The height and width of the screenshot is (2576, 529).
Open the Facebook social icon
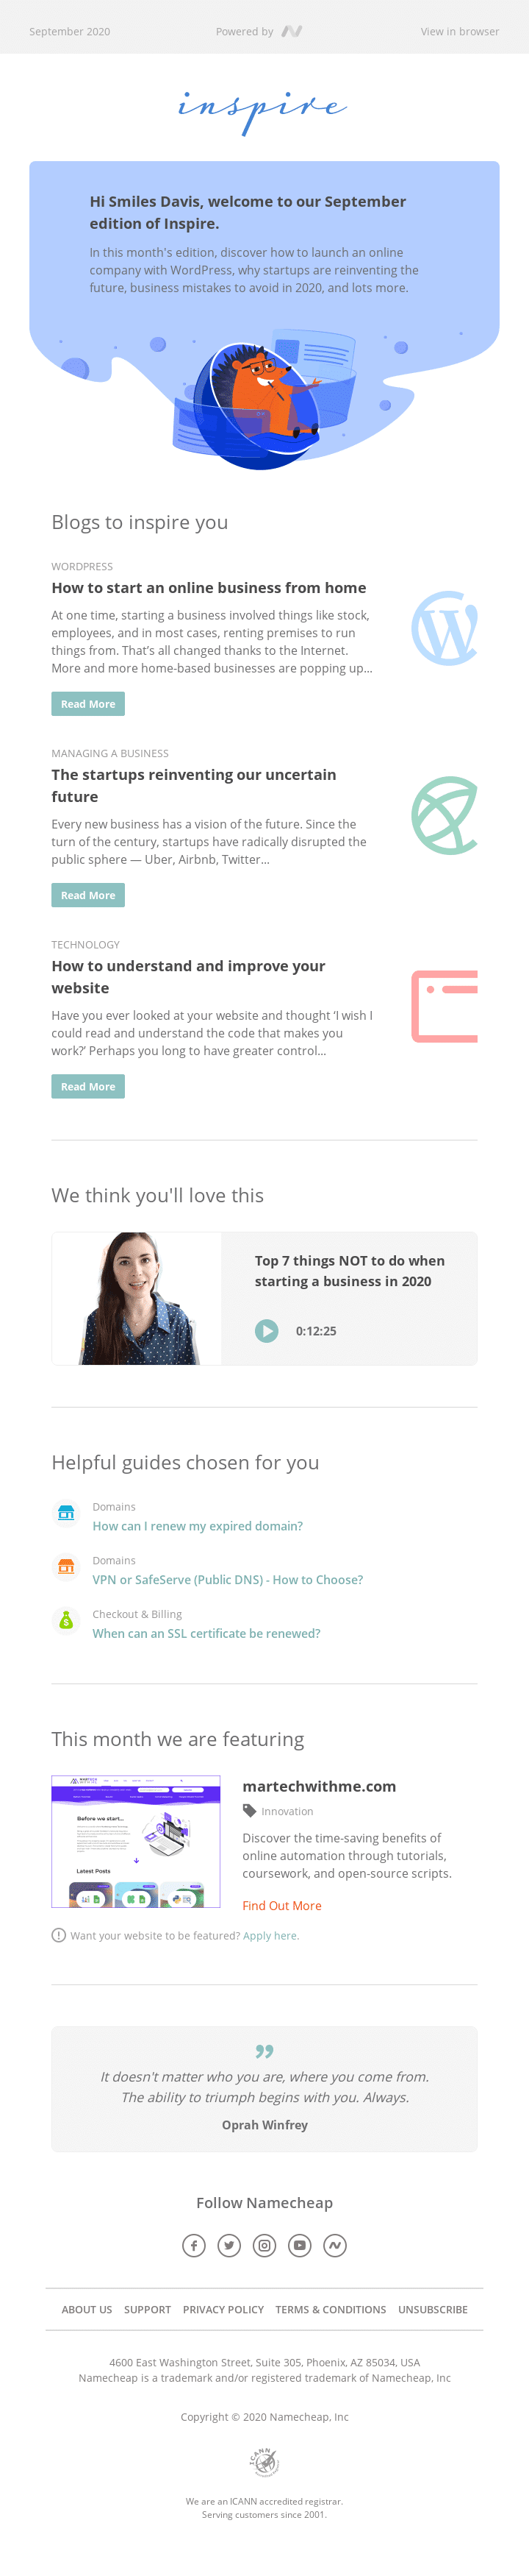tap(194, 2245)
